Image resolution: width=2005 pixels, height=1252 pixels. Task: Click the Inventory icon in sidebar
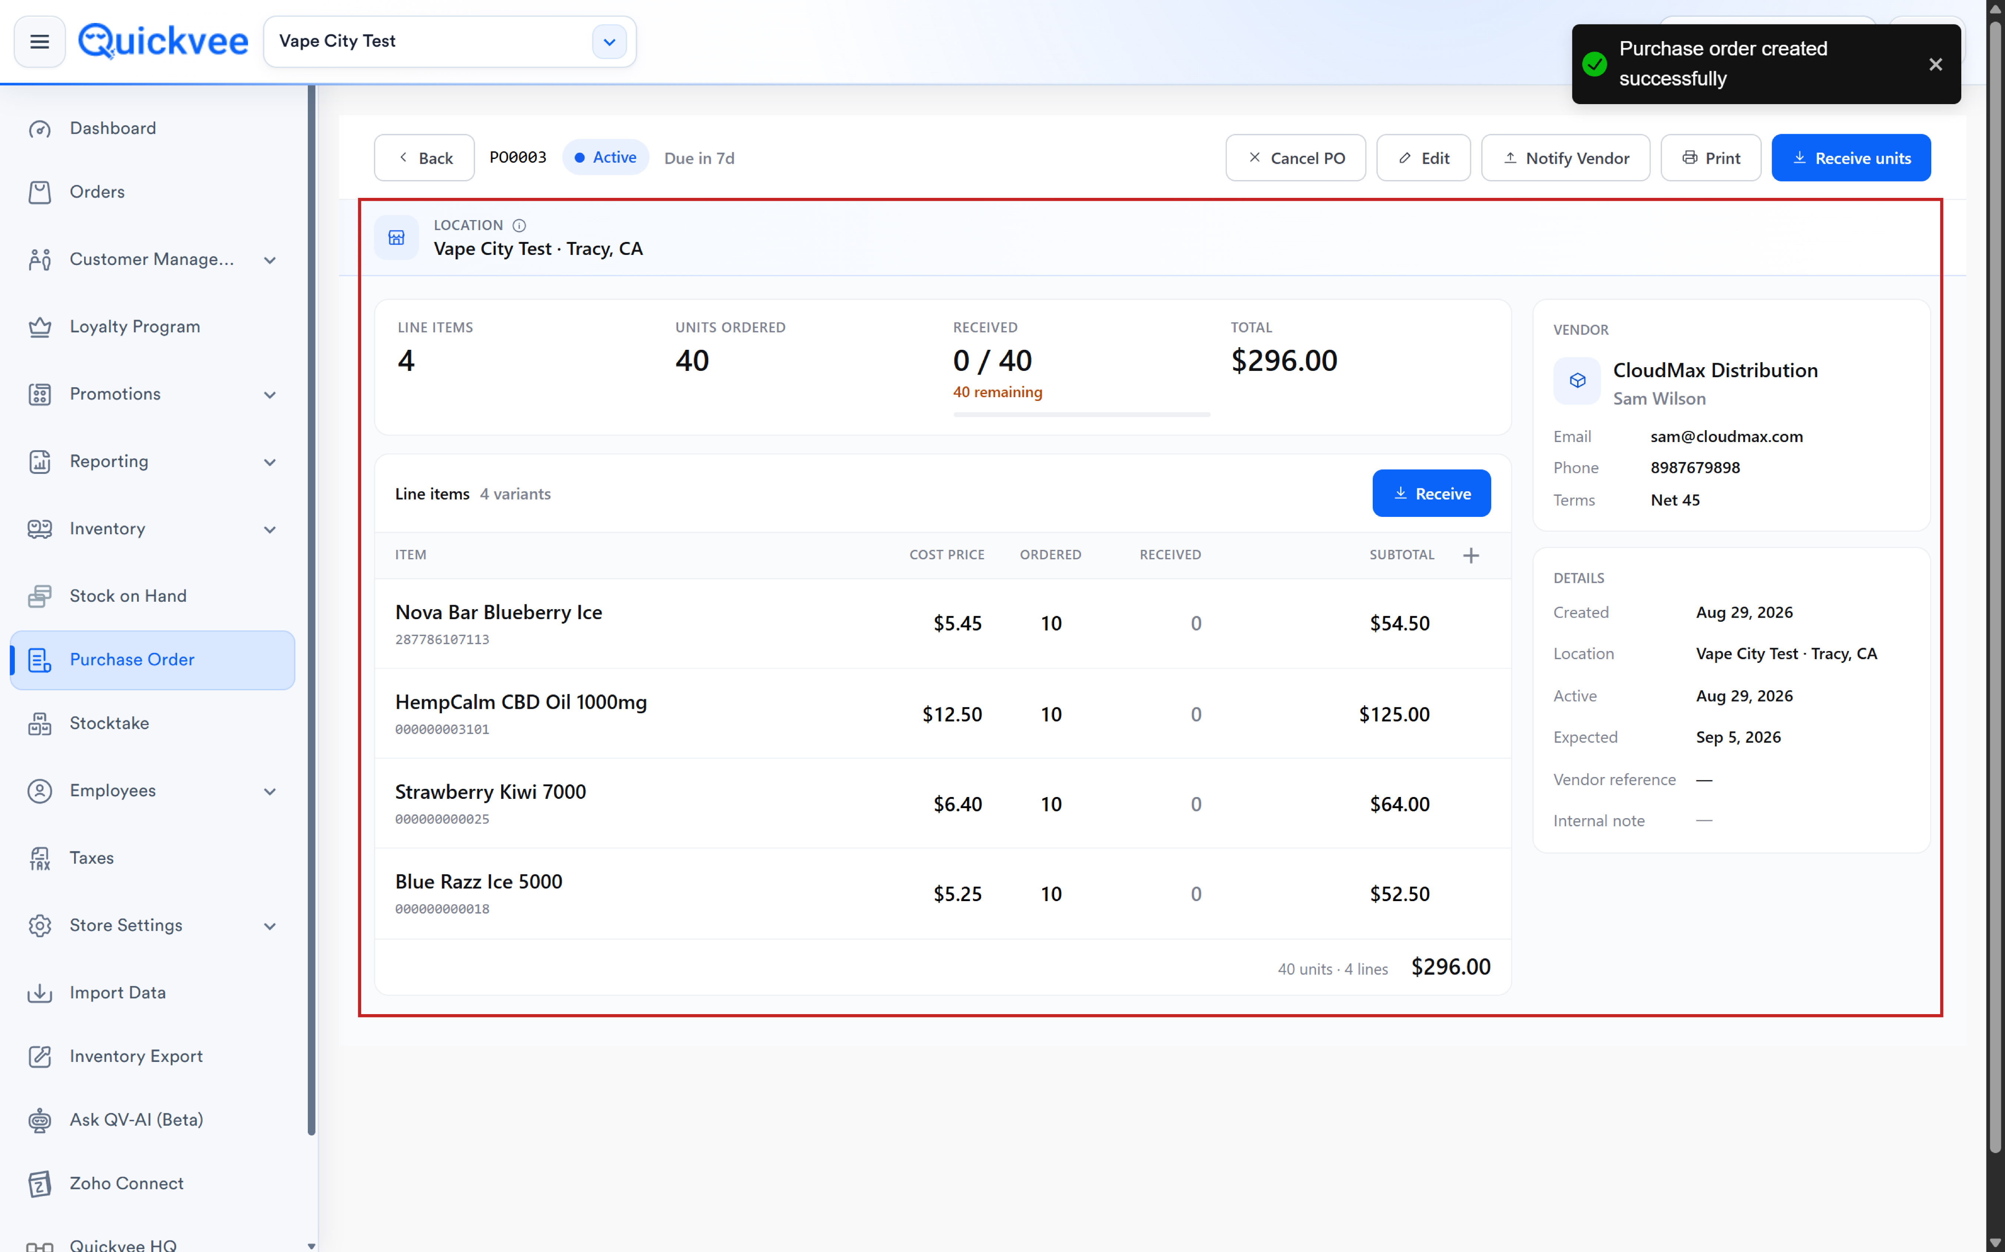(x=40, y=529)
